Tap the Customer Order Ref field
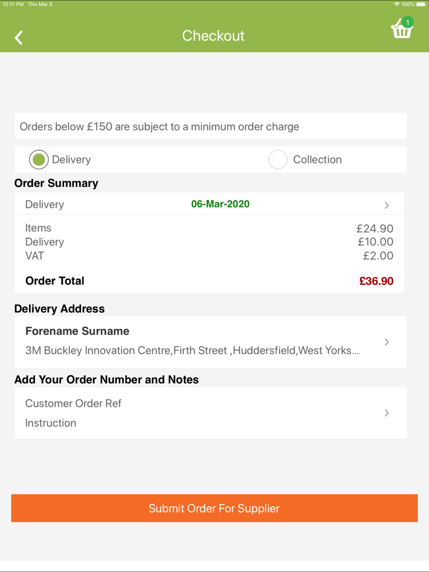This screenshot has height=572, width=429. coord(73,403)
